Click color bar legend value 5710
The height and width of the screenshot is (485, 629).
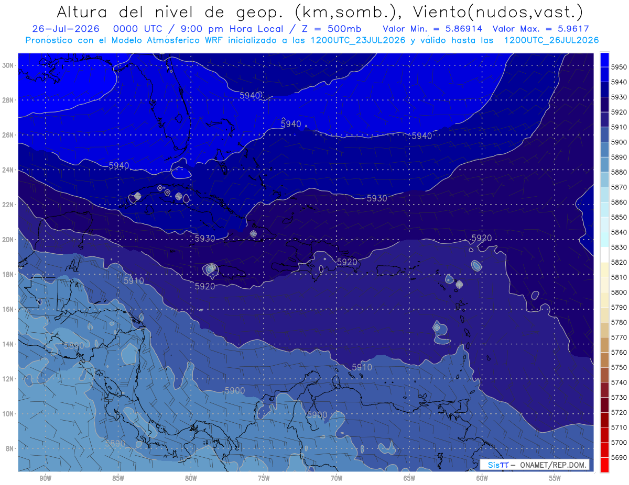point(619,427)
